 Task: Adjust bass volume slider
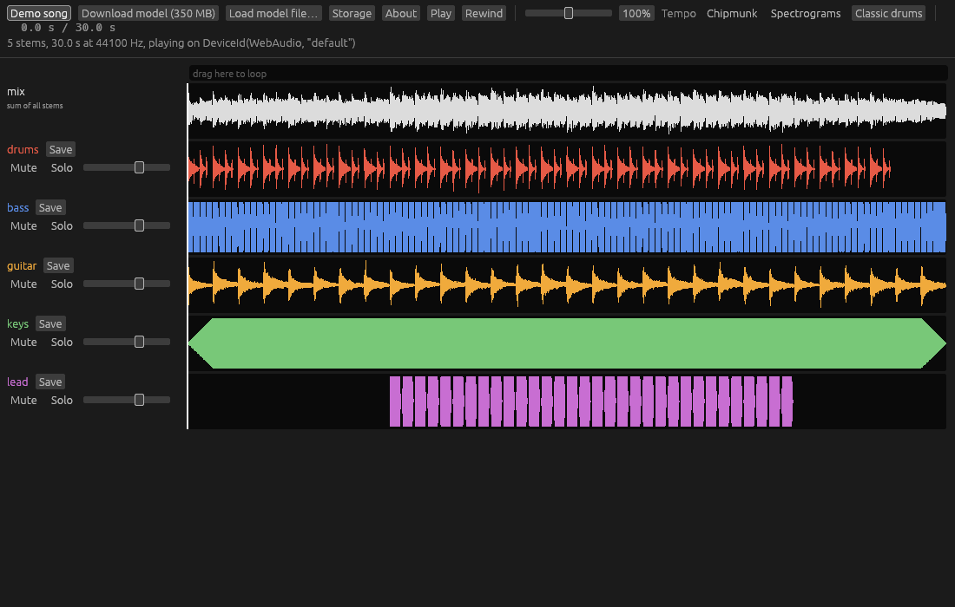coord(127,225)
